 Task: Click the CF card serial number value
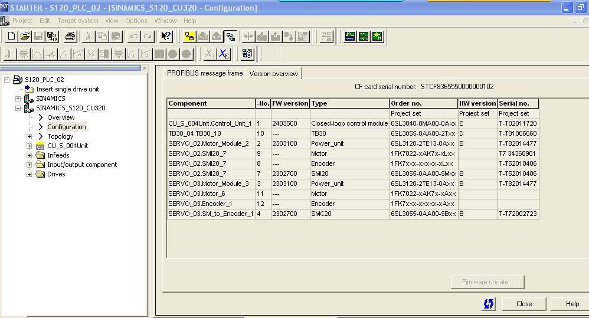point(457,87)
